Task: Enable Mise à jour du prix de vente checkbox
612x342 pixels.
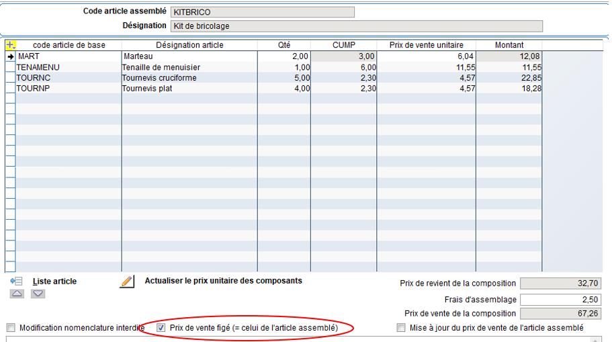Action: pos(401,328)
